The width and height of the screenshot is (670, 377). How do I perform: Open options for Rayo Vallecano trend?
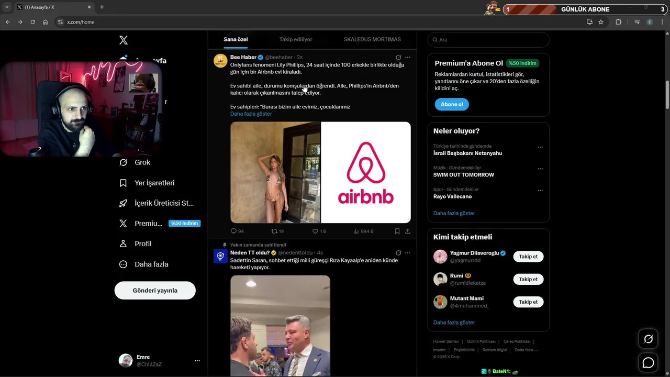click(x=540, y=191)
